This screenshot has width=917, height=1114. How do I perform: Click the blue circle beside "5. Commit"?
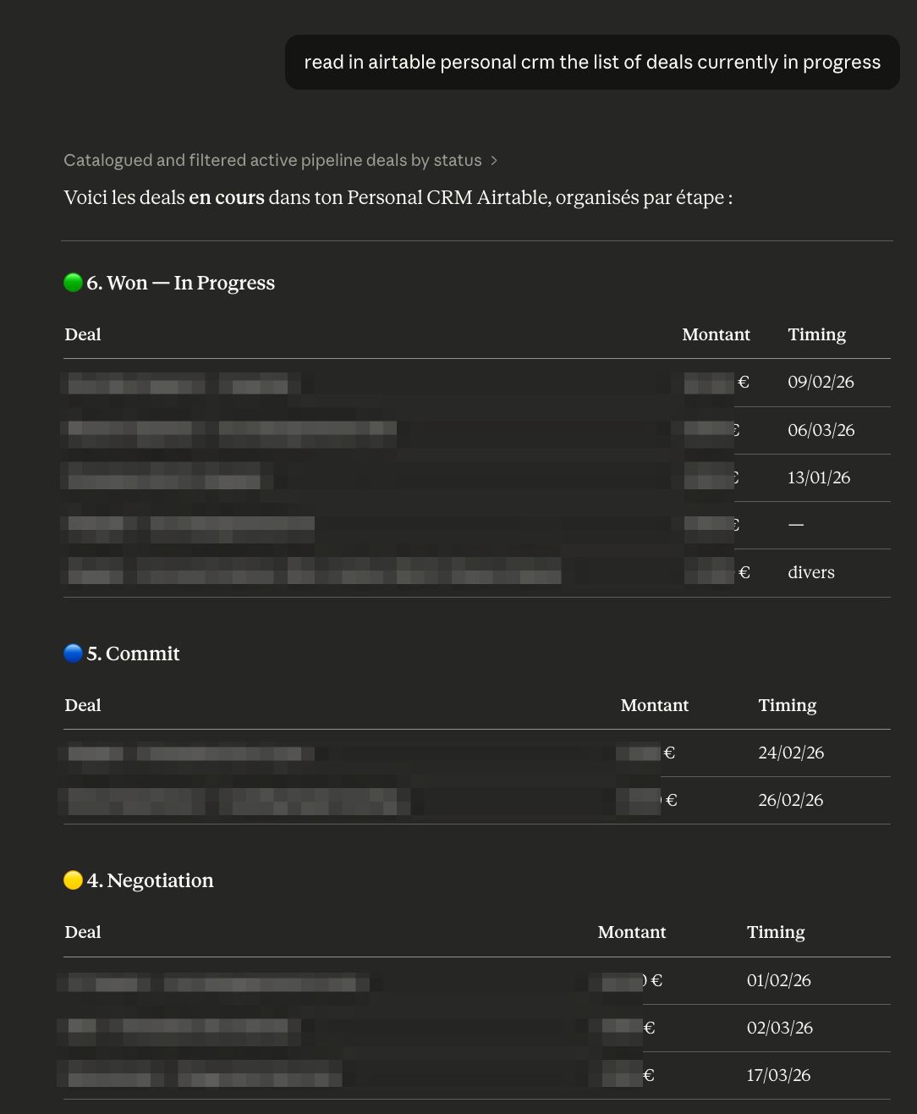point(73,654)
